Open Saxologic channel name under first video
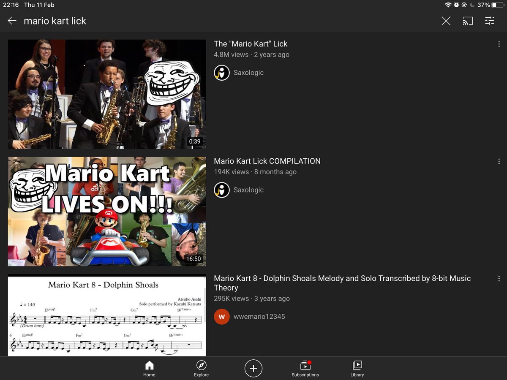This screenshot has width=507, height=380. point(248,73)
